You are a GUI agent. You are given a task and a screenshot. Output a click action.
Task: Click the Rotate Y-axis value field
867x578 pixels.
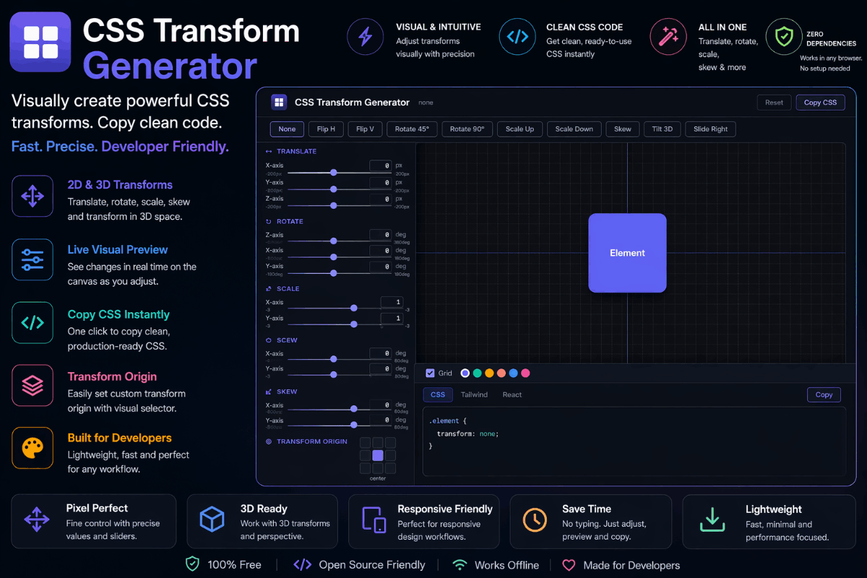[x=380, y=267]
